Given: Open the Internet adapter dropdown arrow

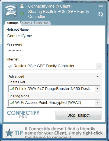Looking at the screenshot, I should [x=99, y=66].
